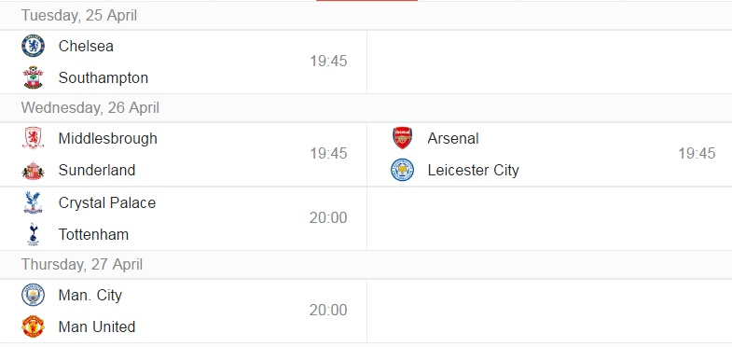Click the Crystal Palace club crest
The image size is (732, 347).
(34, 202)
